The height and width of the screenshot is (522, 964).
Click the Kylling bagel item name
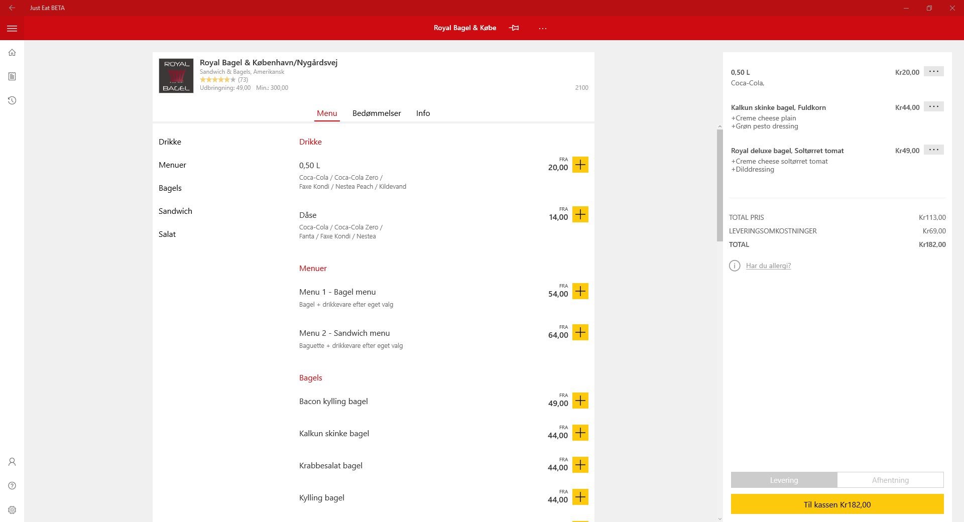point(322,498)
